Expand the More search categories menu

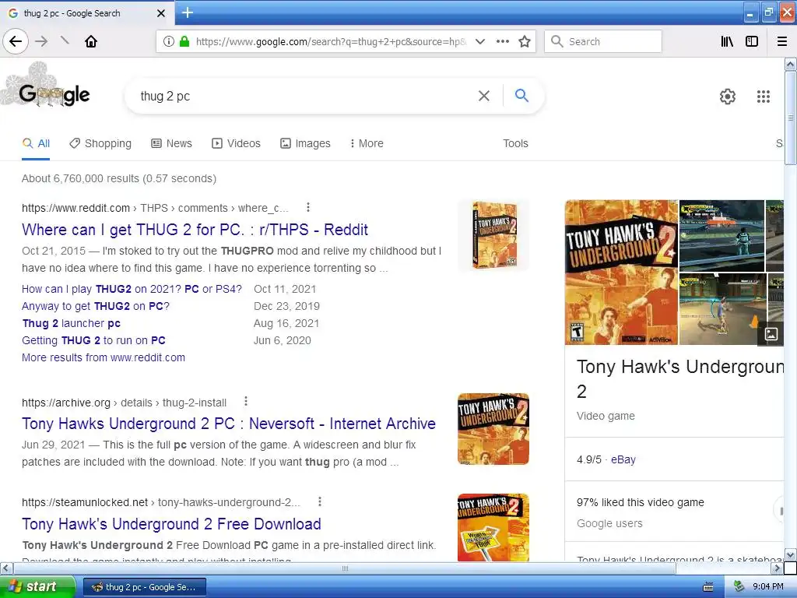(x=367, y=143)
